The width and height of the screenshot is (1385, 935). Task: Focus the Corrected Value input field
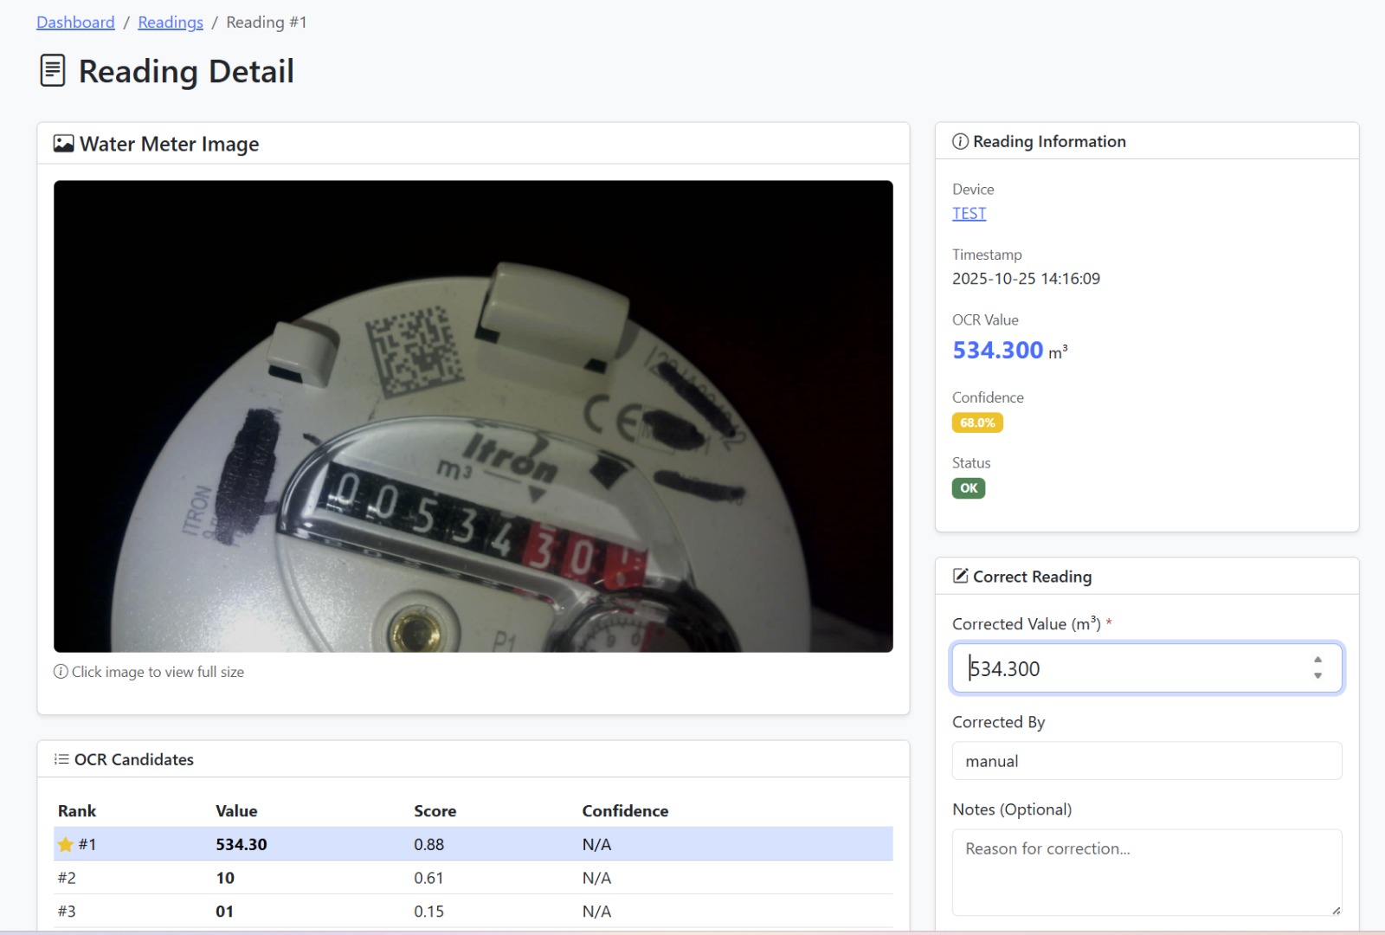point(1125,668)
